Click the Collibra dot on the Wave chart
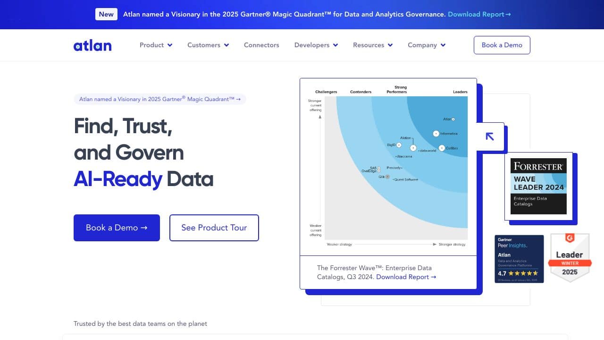This screenshot has height=340, width=604. coord(442,148)
